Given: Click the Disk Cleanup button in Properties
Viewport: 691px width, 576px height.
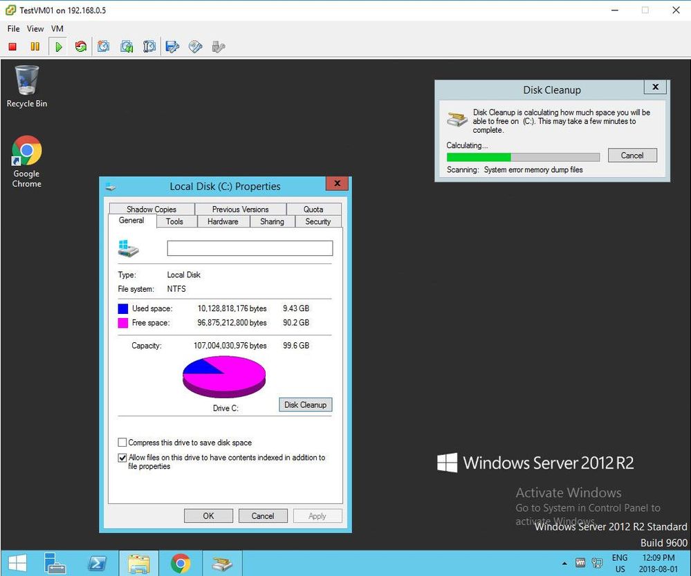Looking at the screenshot, I should [x=305, y=405].
